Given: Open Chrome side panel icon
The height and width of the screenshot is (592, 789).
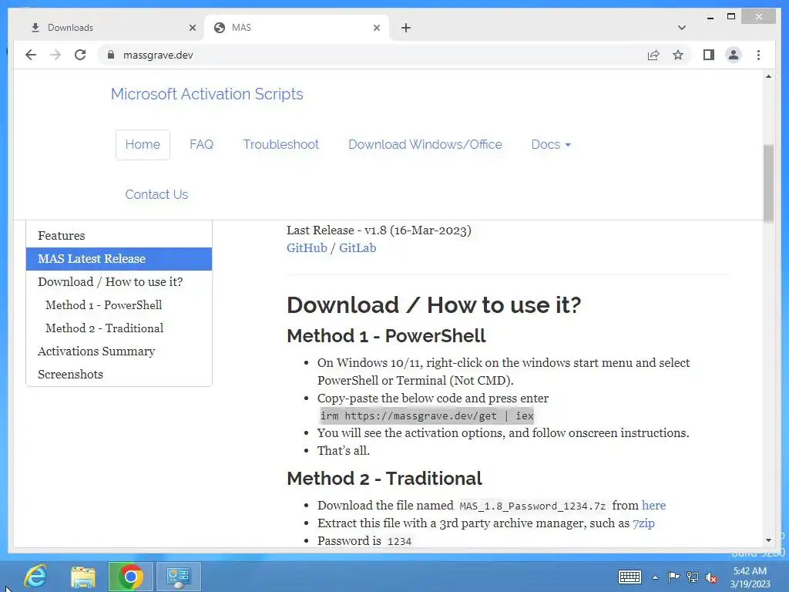Looking at the screenshot, I should pos(709,55).
